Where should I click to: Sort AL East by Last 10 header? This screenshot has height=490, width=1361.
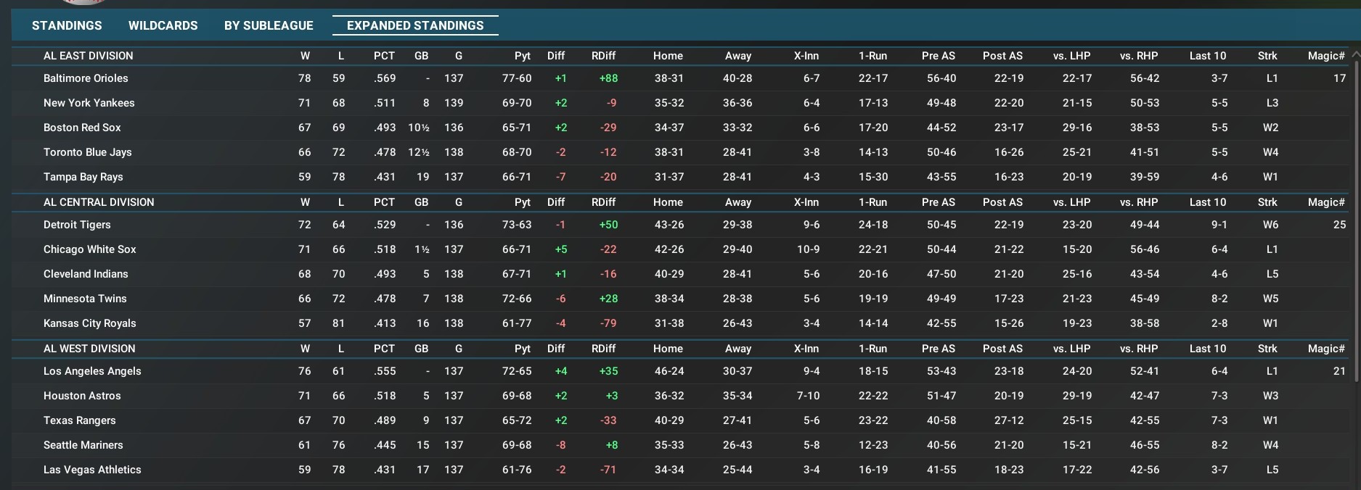coord(1208,56)
